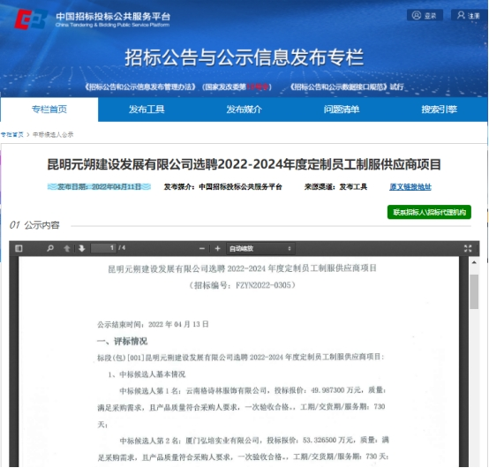Open the 发布工具 menu tab

[147, 109]
